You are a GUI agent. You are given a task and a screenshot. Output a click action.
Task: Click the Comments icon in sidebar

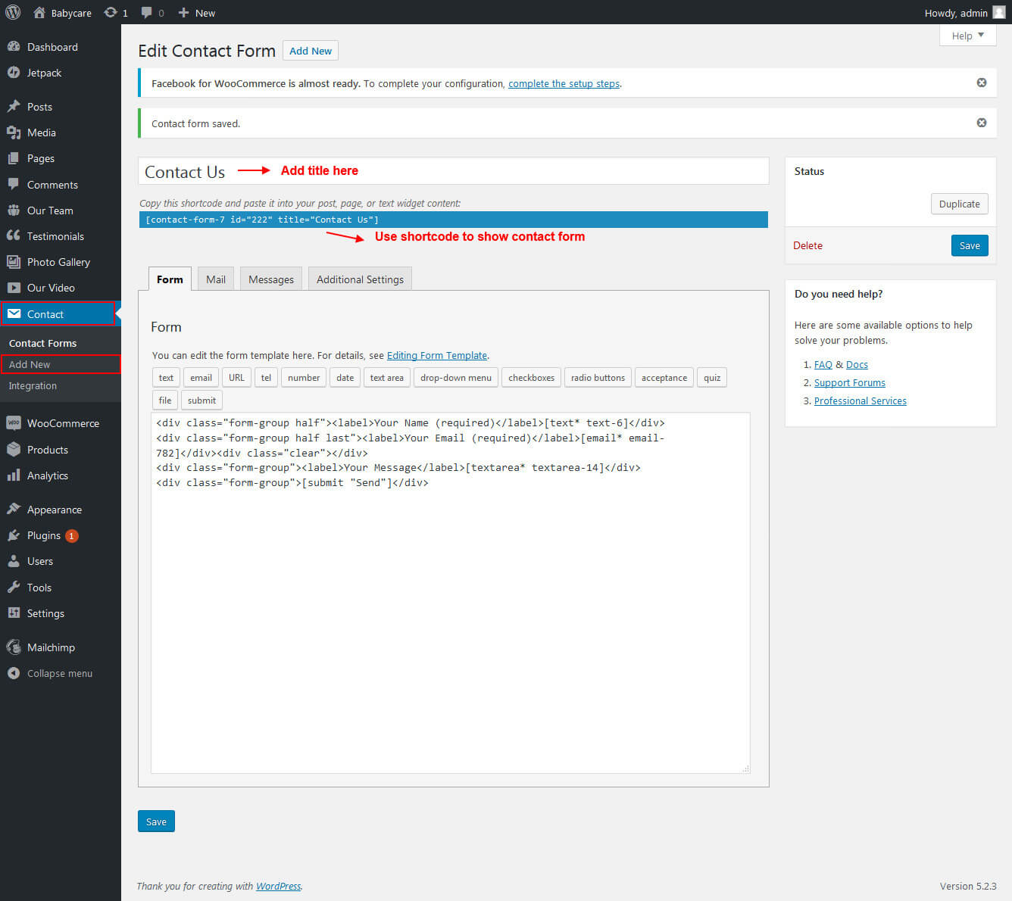pos(14,184)
